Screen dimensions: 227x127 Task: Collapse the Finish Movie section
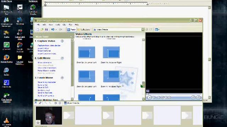point(62,78)
